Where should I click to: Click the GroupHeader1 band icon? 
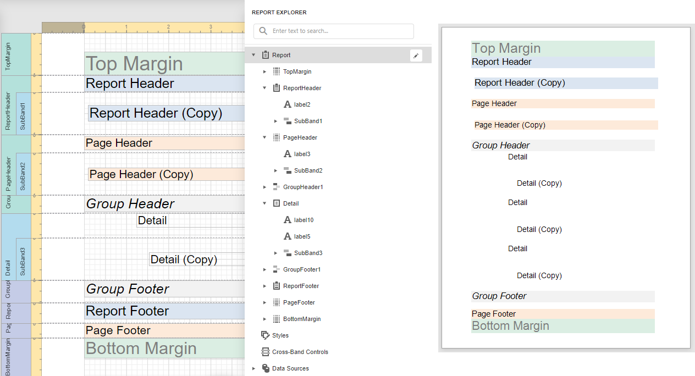[x=277, y=187]
